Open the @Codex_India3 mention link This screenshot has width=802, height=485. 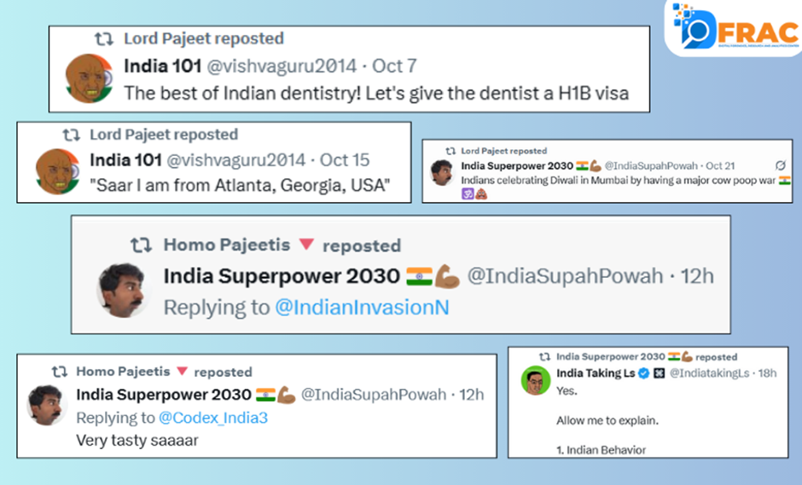click(x=213, y=418)
